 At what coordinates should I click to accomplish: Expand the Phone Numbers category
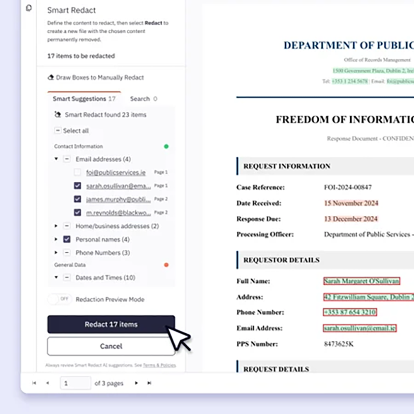(56, 253)
